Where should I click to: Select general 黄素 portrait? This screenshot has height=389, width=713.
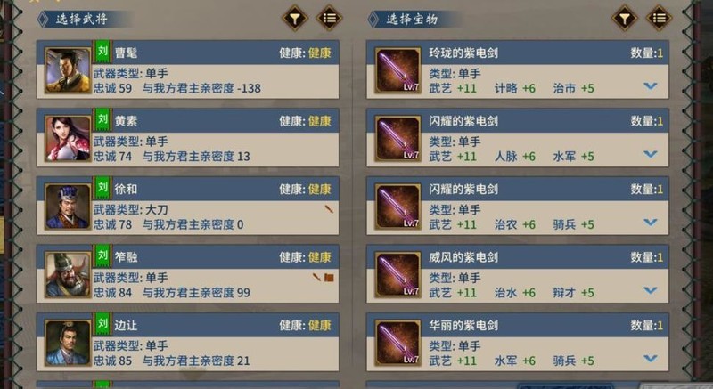[x=69, y=139]
